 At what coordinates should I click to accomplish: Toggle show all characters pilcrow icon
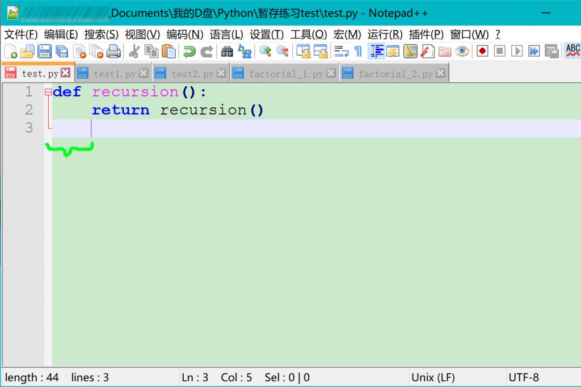[x=358, y=51]
